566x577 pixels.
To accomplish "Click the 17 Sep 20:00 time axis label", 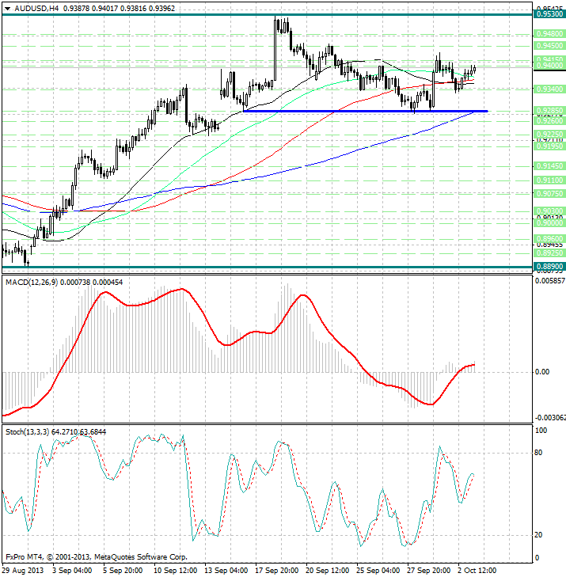I will click(x=277, y=571).
